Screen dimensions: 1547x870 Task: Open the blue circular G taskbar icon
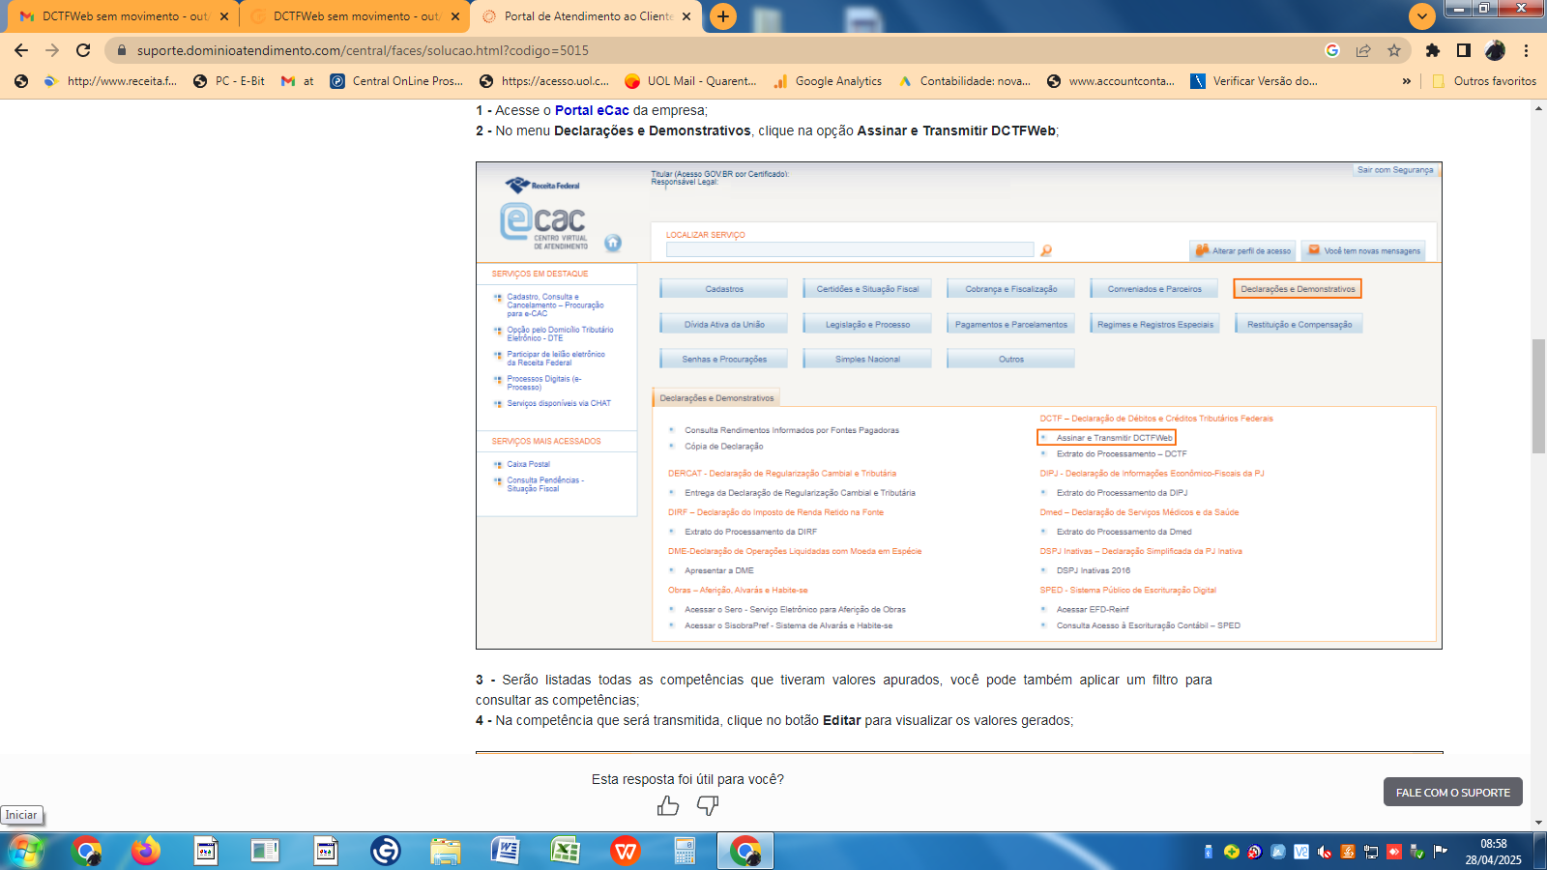click(x=385, y=851)
